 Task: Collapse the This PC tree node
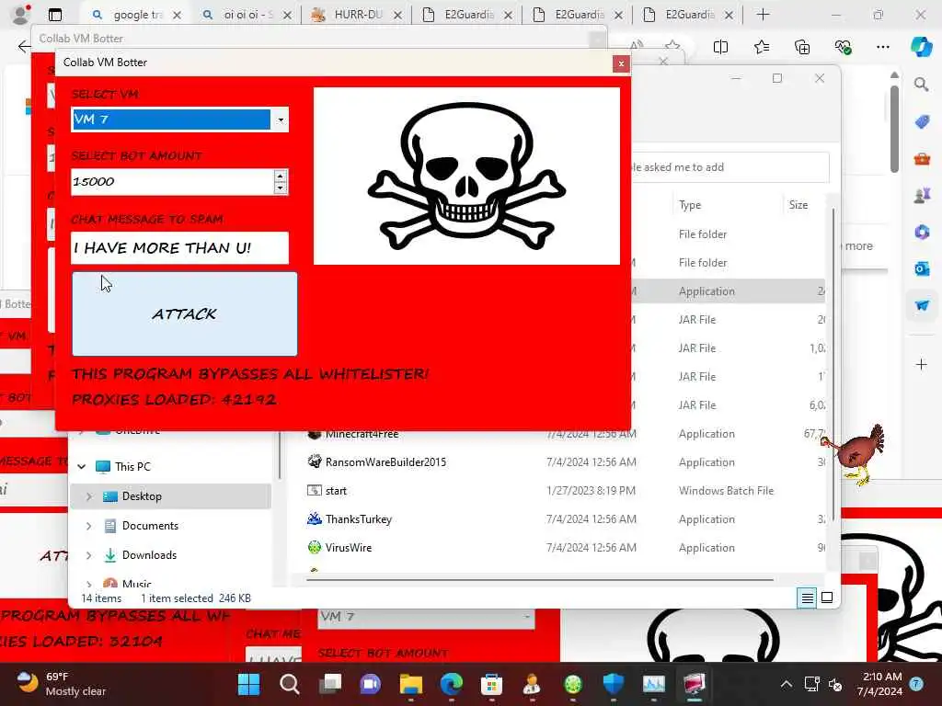(x=82, y=466)
